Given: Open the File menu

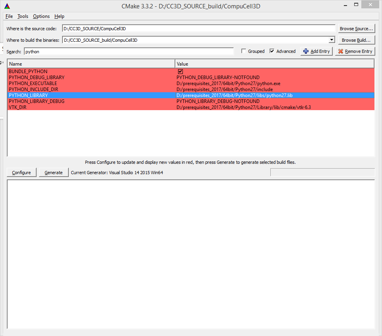Looking at the screenshot, I should click(x=9, y=16).
